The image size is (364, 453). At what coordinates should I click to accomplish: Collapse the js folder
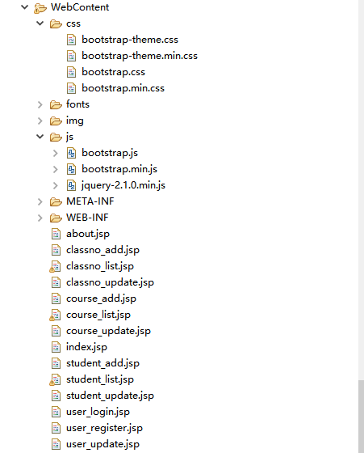[x=40, y=137]
